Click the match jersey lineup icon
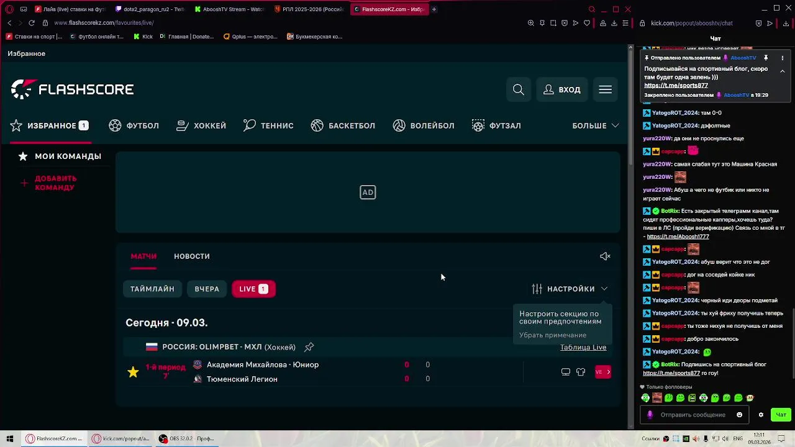The image size is (795, 447). tap(581, 372)
